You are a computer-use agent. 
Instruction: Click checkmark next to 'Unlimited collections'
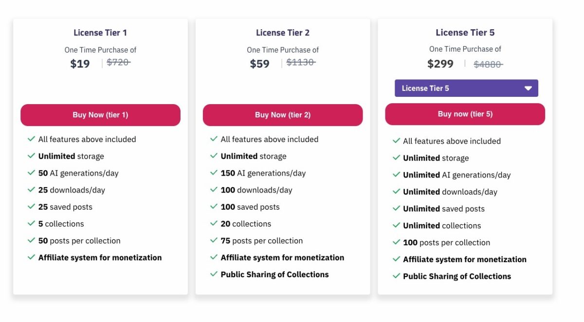pos(396,225)
